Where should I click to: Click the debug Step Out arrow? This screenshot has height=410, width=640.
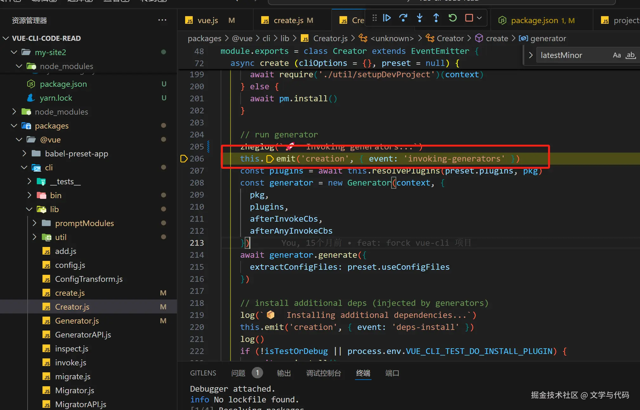436,18
